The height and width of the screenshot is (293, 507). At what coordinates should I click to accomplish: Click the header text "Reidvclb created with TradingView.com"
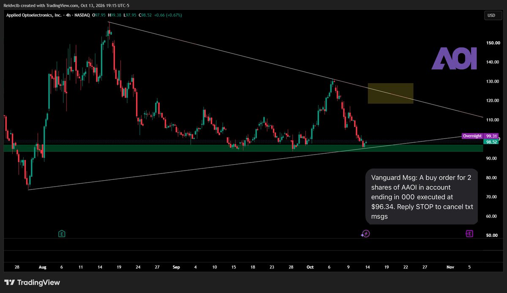(41, 6)
